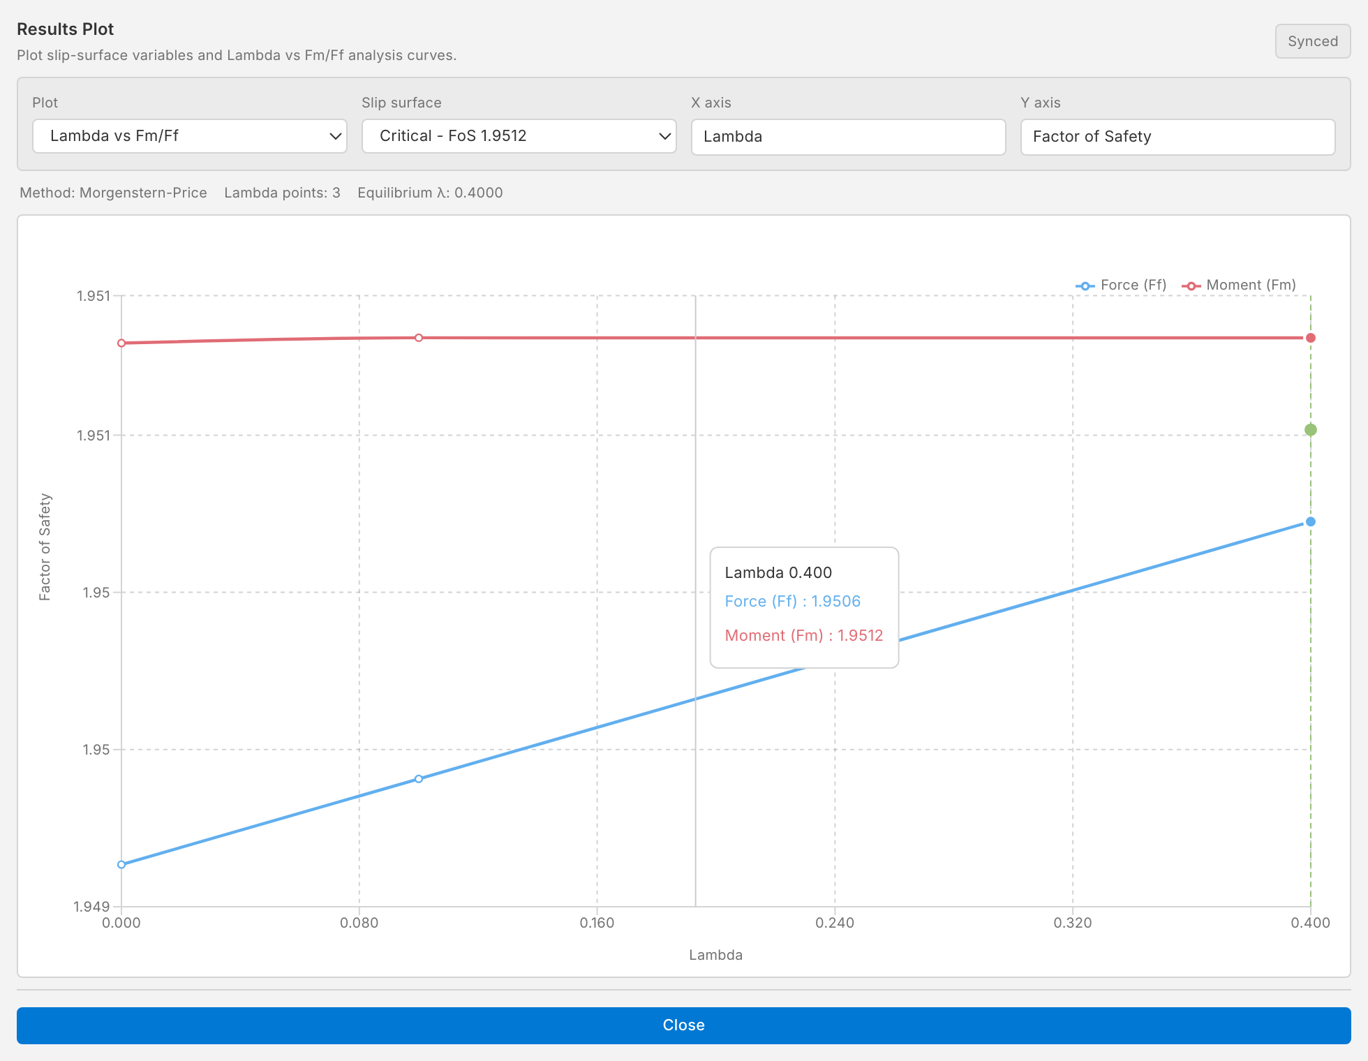Click the X axis Lambda field
This screenshot has width=1368, height=1061.
(849, 137)
